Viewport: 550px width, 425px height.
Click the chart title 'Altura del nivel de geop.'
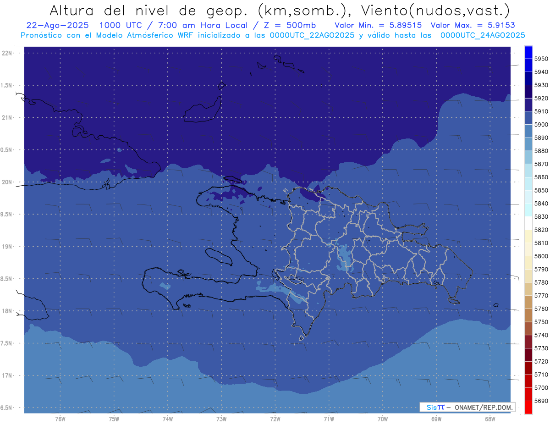click(149, 10)
